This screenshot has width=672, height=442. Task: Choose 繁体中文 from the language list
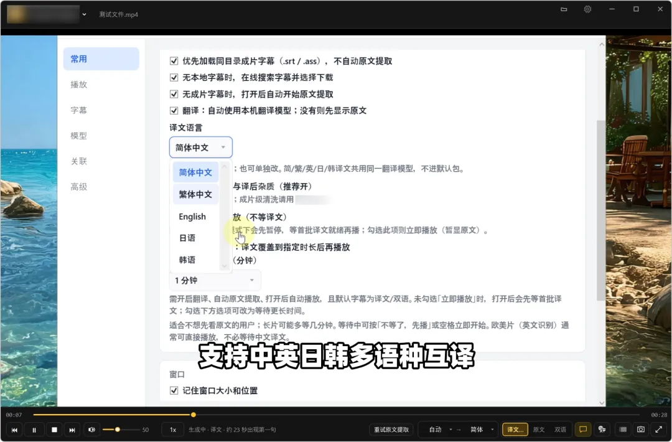click(x=196, y=194)
